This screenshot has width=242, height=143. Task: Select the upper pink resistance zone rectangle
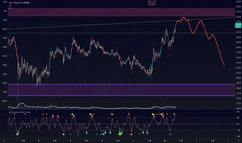[121, 12]
